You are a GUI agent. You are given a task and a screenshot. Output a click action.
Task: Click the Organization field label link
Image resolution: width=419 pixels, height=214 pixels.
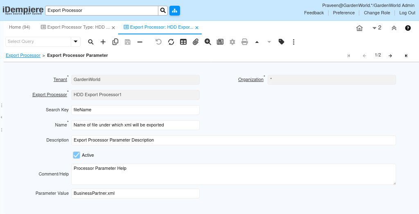coord(251,80)
